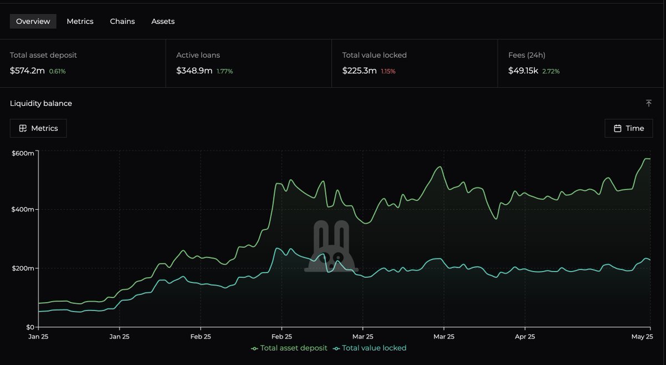Toggle Total asset deposit series in legend
This screenshot has width=666, height=365.
point(290,348)
